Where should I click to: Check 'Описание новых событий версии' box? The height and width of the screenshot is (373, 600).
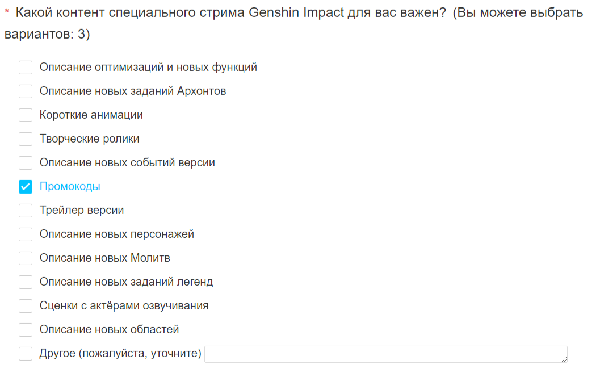tap(26, 162)
